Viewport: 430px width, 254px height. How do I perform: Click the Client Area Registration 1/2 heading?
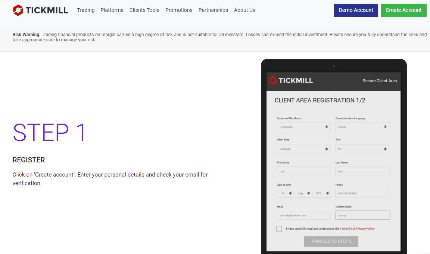(x=320, y=101)
